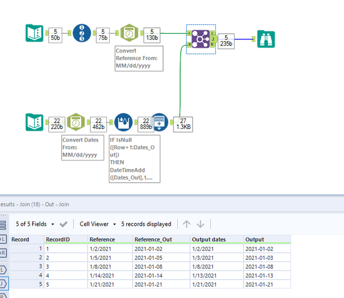Click the Output column header
The height and width of the screenshot is (298, 344).
(267, 240)
